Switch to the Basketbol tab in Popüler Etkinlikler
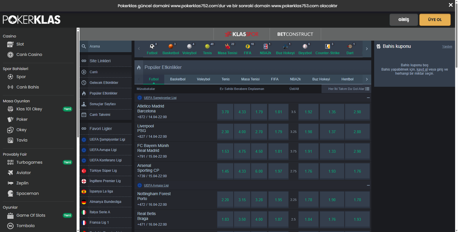This screenshot has width=458, height=232. (178, 79)
